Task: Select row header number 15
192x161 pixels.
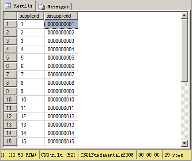Action: click(10, 142)
